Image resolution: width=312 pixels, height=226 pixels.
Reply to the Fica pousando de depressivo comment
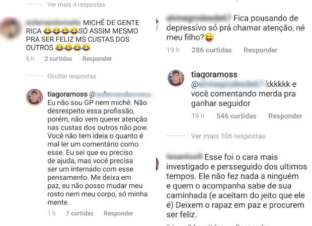(260, 50)
